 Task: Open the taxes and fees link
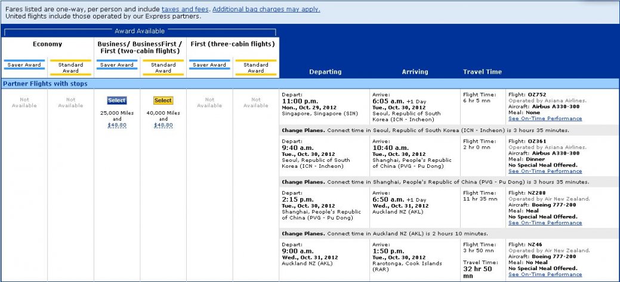[x=185, y=10]
